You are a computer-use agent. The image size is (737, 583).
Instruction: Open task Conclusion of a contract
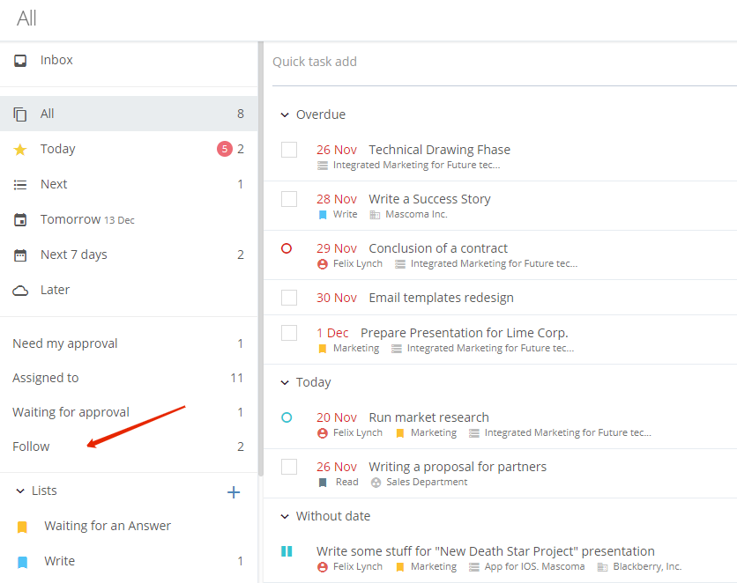click(438, 248)
